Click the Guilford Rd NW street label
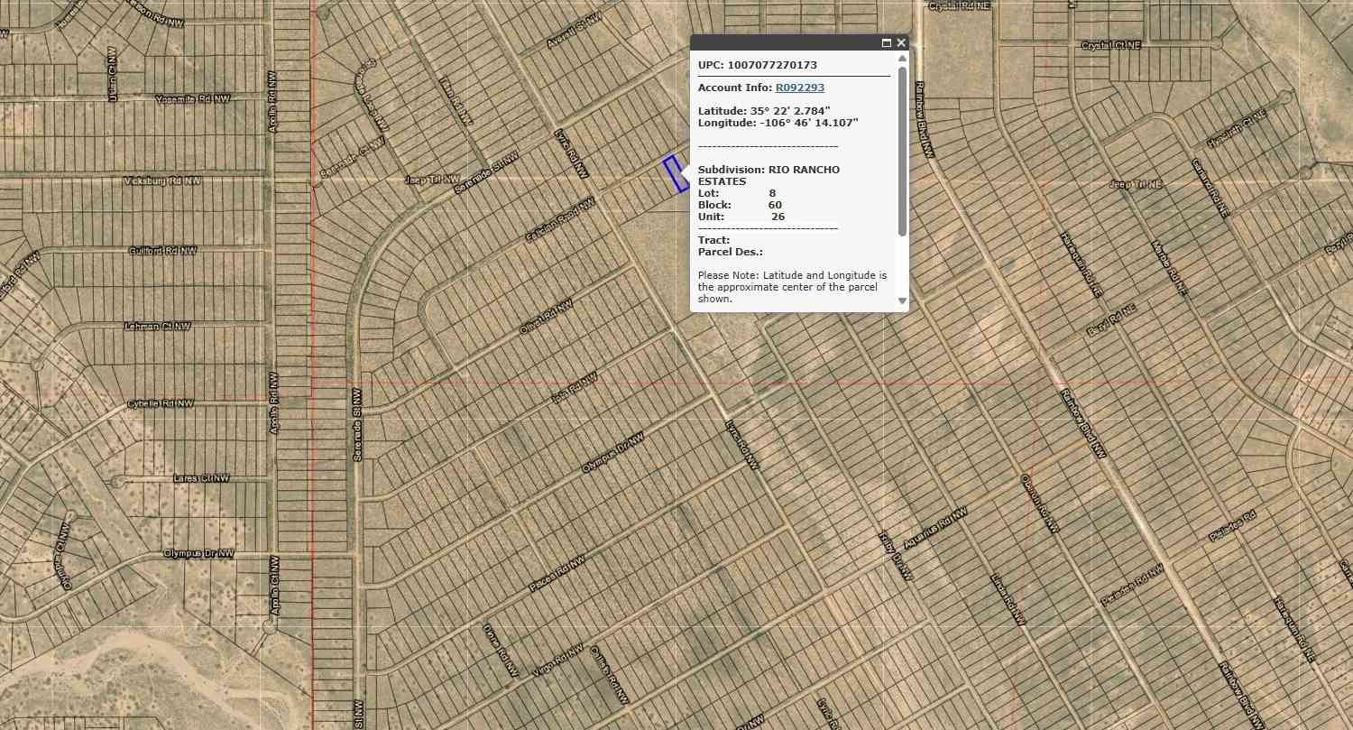This screenshot has width=1353, height=730. (162, 251)
